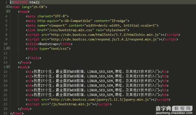This screenshot has width=196, height=115.
Task: Click the DOCTYPE html declaration on line 1
Action: (x=24, y=2)
